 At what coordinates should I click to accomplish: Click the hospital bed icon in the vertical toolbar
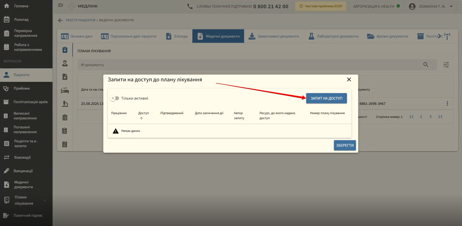tap(65, 90)
